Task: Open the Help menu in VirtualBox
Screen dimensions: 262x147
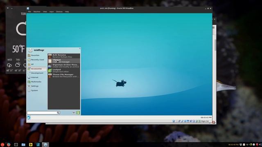Action: click(x=67, y=12)
